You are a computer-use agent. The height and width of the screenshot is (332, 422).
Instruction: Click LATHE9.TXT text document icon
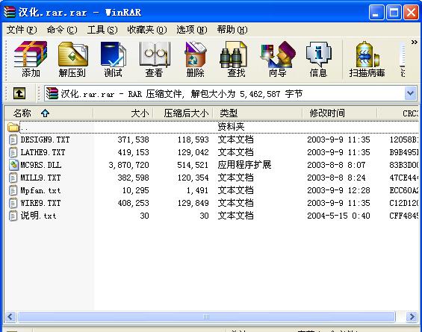13,152
